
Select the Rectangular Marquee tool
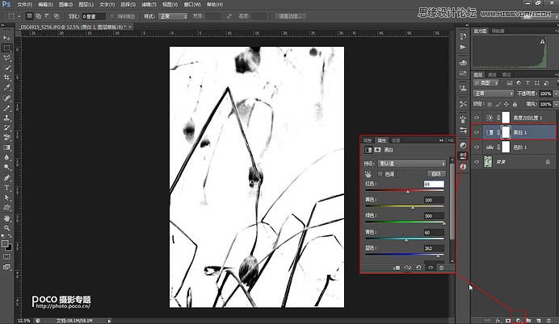(6, 48)
